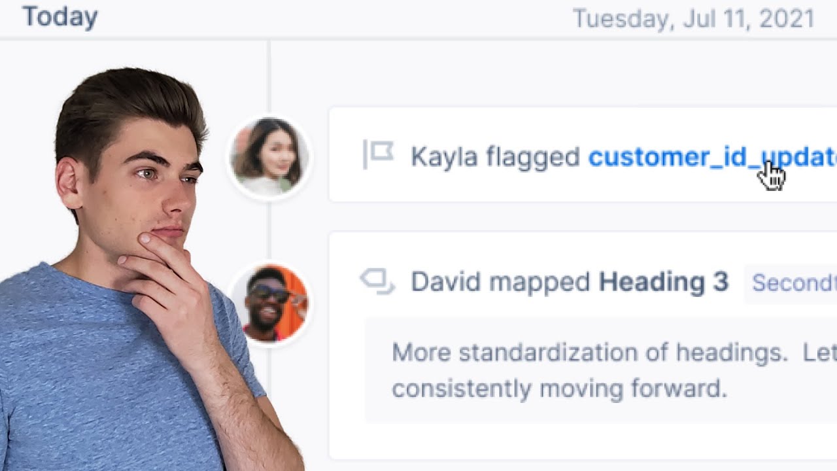
Task: Click the vertical timeline line between avatars
Action: pos(269,229)
